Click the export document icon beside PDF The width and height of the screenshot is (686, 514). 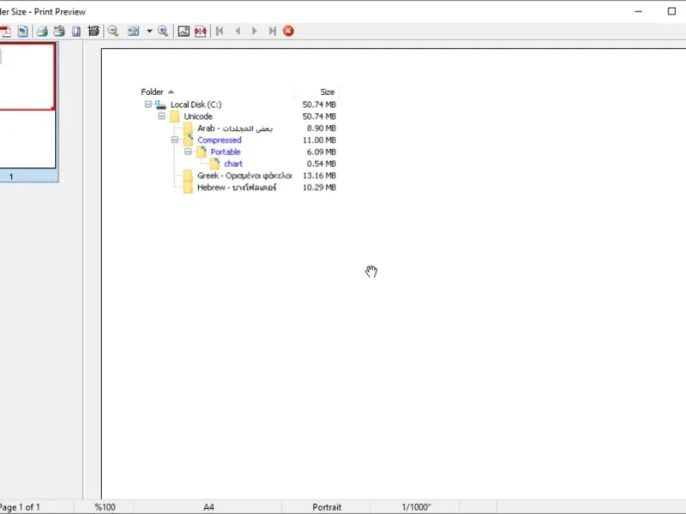23,31
